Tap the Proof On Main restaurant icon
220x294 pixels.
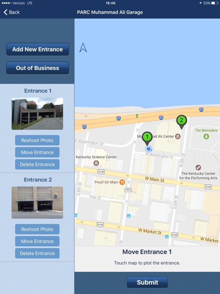click(x=122, y=182)
